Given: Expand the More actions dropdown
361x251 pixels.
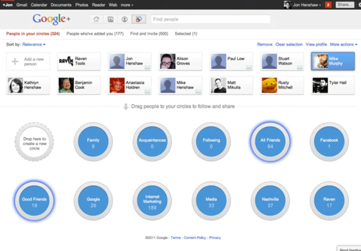Looking at the screenshot, I should (x=344, y=44).
